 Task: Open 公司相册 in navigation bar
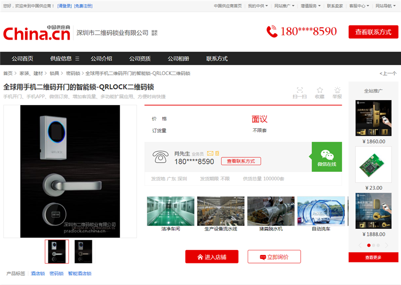point(178,59)
